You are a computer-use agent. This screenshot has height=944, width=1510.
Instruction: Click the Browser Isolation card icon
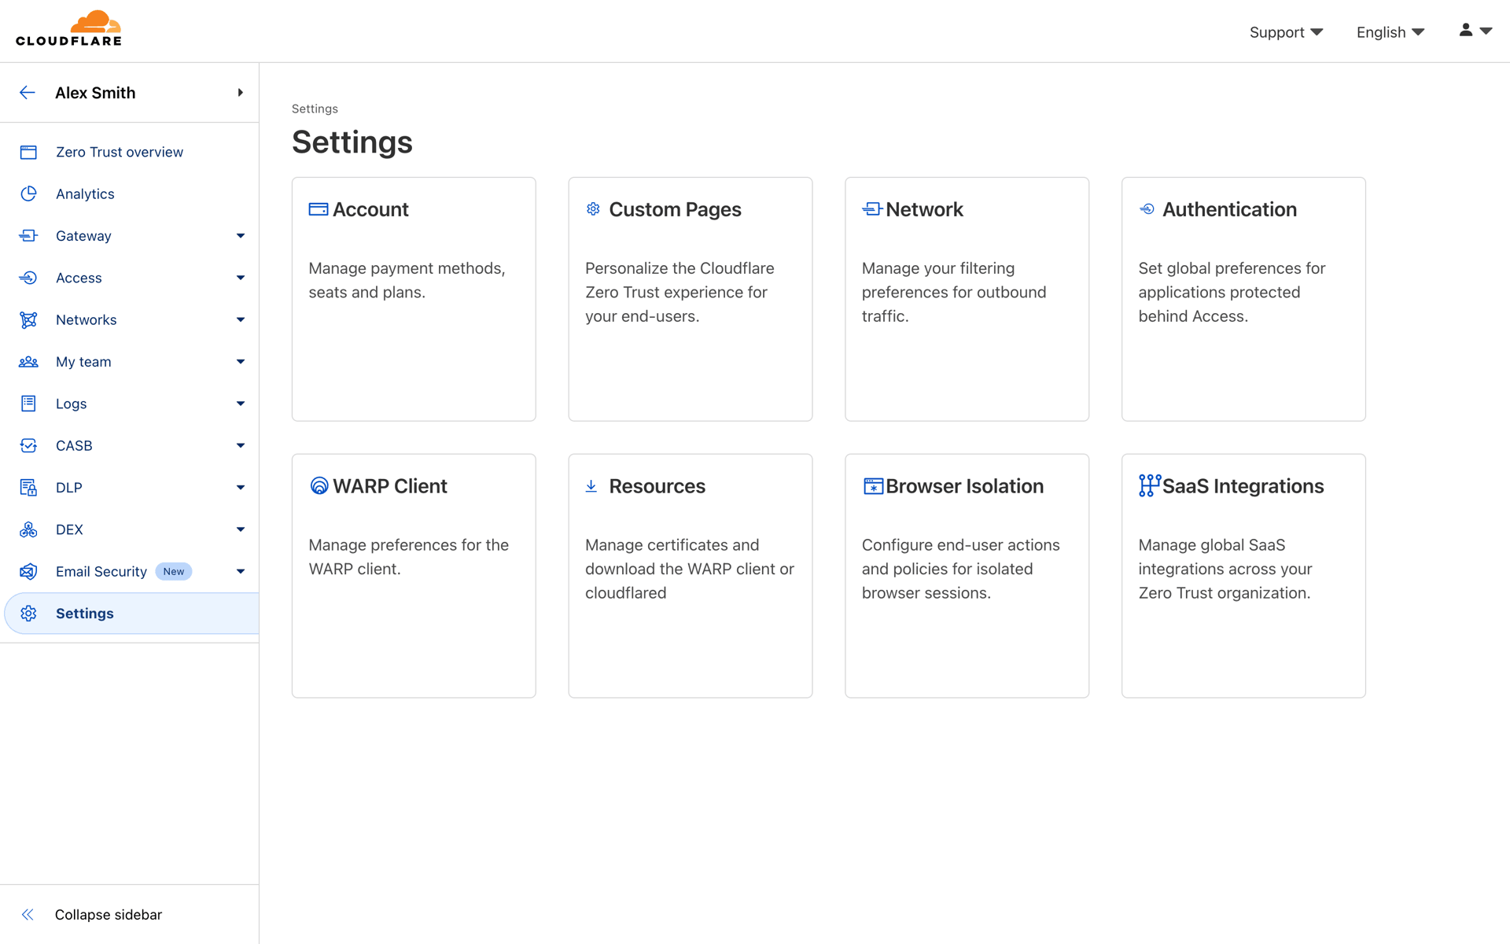click(873, 486)
